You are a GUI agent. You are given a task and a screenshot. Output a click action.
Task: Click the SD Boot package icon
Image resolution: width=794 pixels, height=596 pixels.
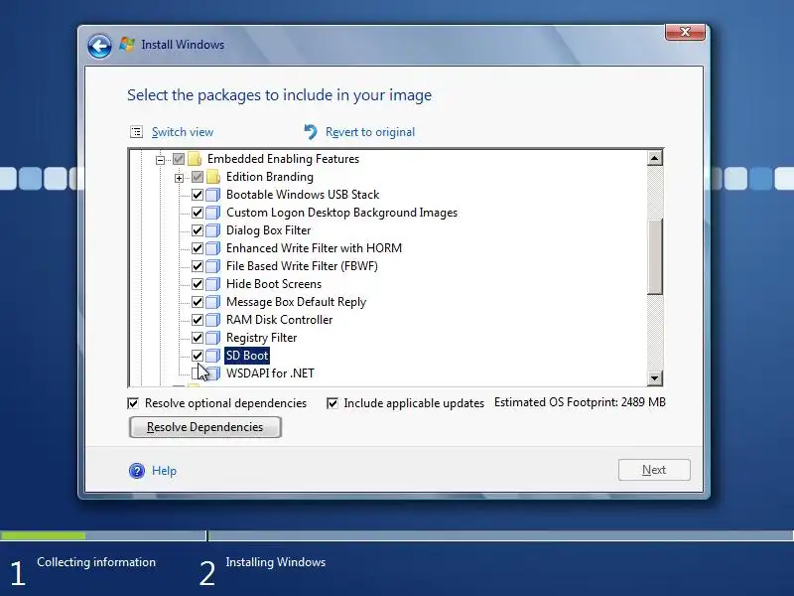213,356
